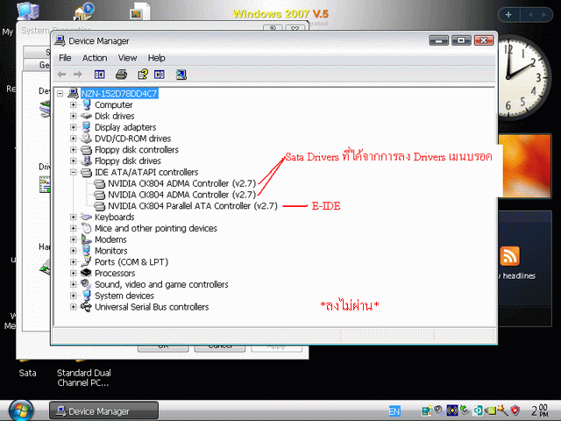Click the Ports connector icon

[x=86, y=261]
